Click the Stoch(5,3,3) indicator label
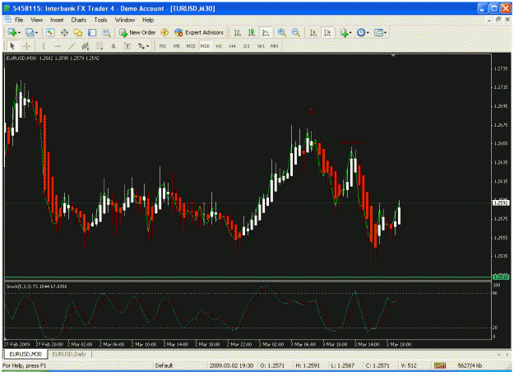The height and width of the screenshot is (372, 514). [36, 286]
